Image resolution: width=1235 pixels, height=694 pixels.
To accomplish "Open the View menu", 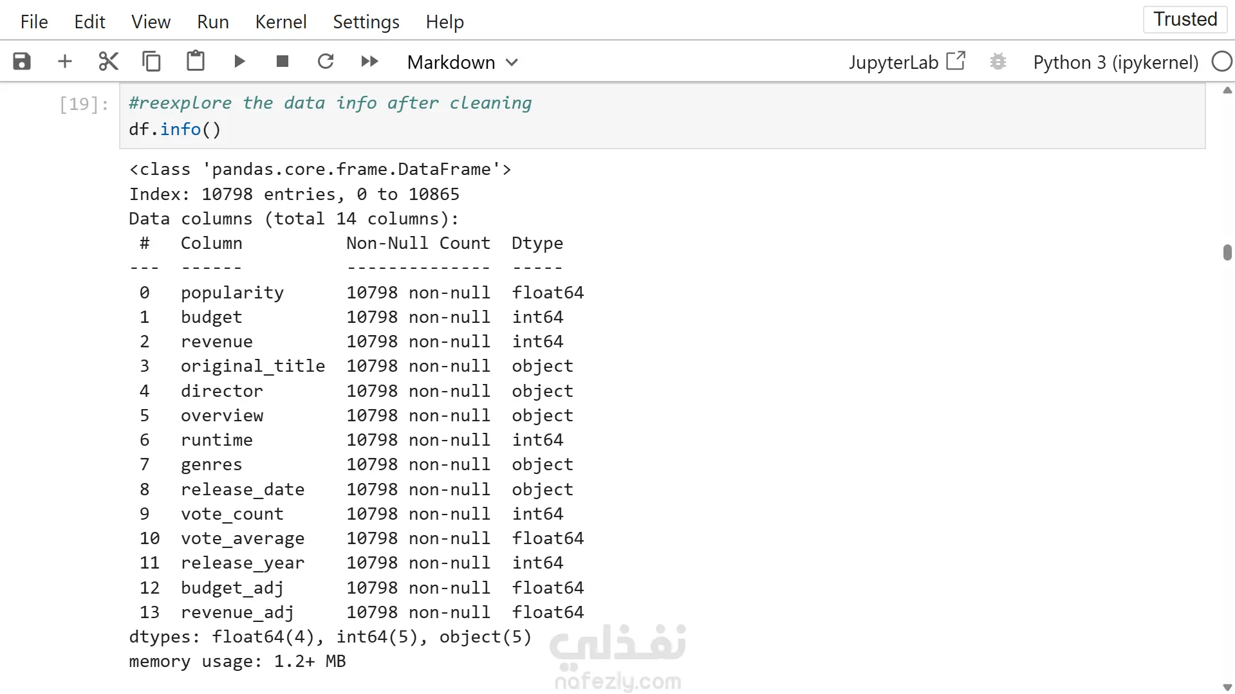I will (x=151, y=22).
